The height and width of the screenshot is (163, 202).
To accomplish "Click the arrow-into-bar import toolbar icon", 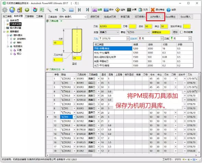I will click(56, 10).
